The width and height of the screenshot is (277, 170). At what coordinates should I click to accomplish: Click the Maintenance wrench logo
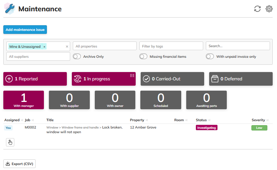click(9, 9)
